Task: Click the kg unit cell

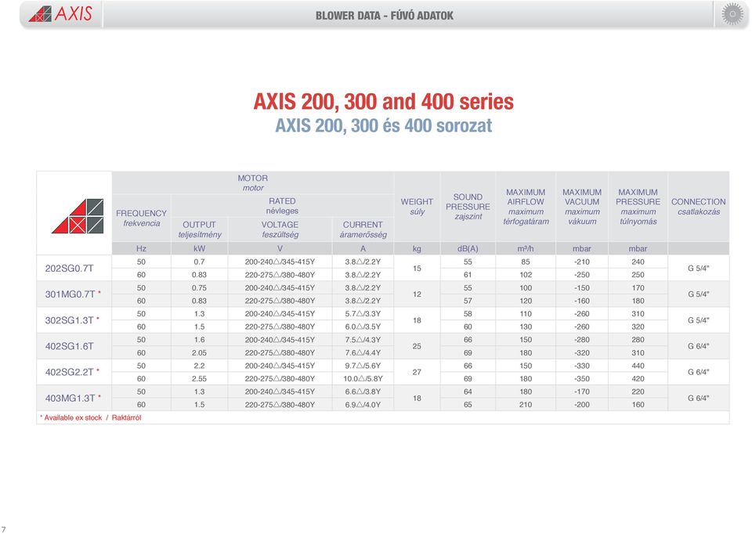Action: 417,248
